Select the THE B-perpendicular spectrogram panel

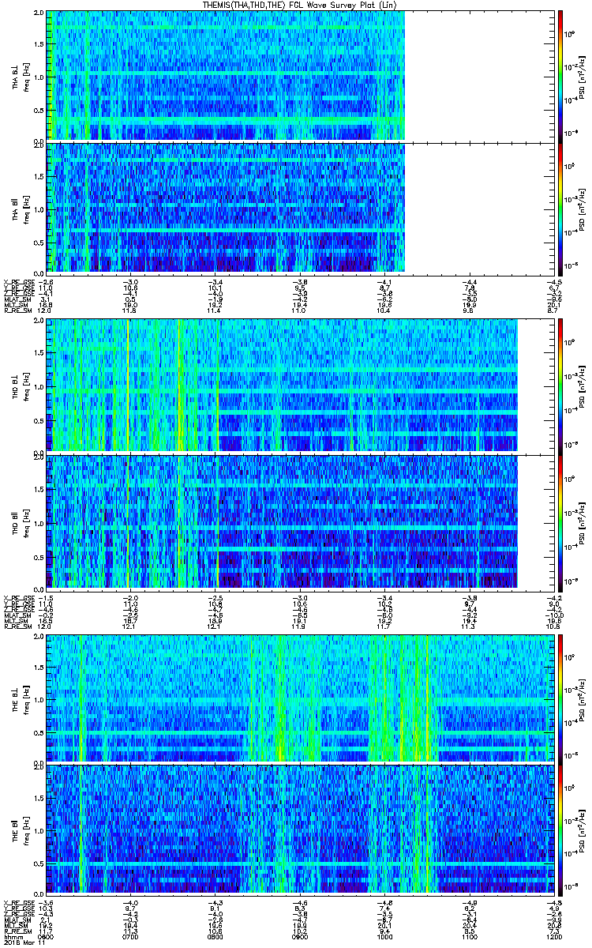click(x=299, y=698)
